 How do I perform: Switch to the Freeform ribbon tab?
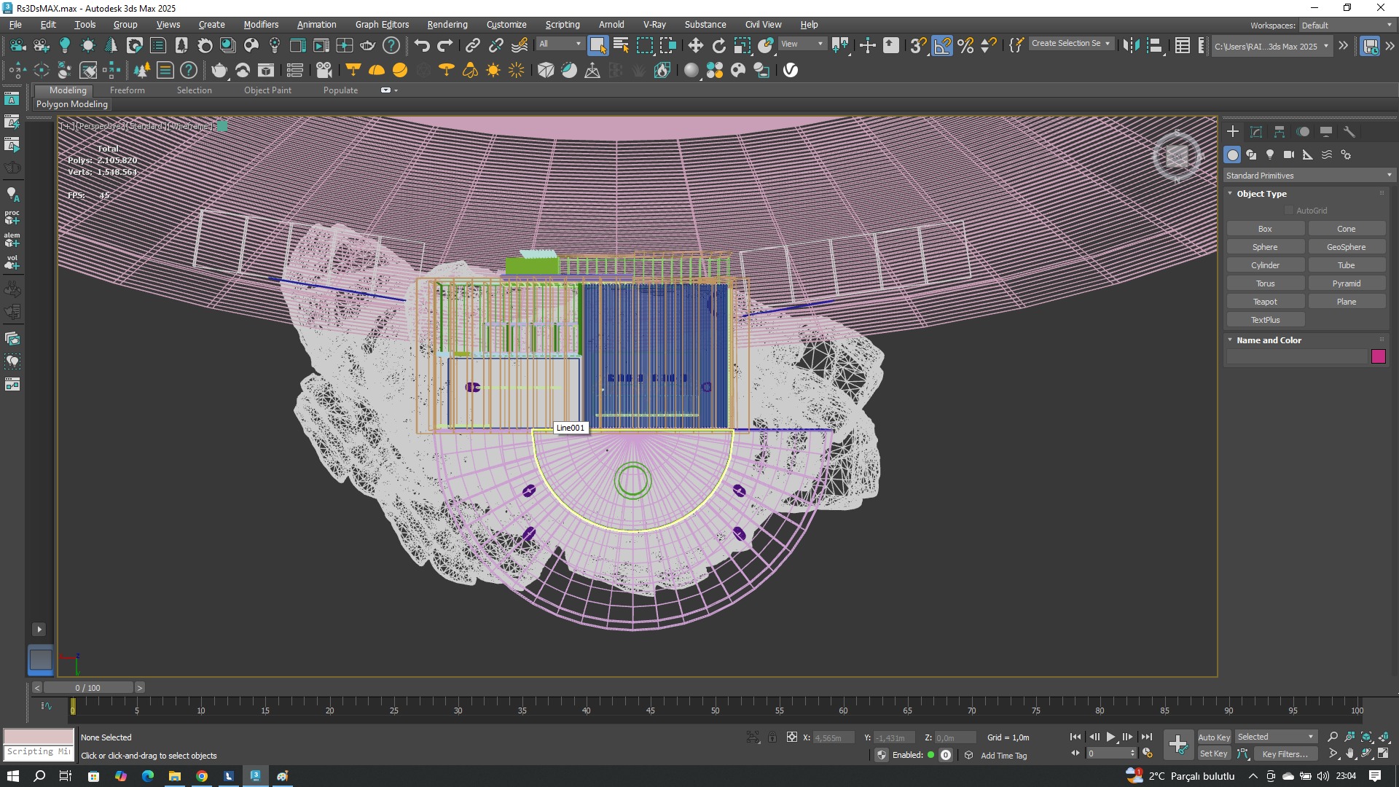pyautogui.click(x=127, y=90)
